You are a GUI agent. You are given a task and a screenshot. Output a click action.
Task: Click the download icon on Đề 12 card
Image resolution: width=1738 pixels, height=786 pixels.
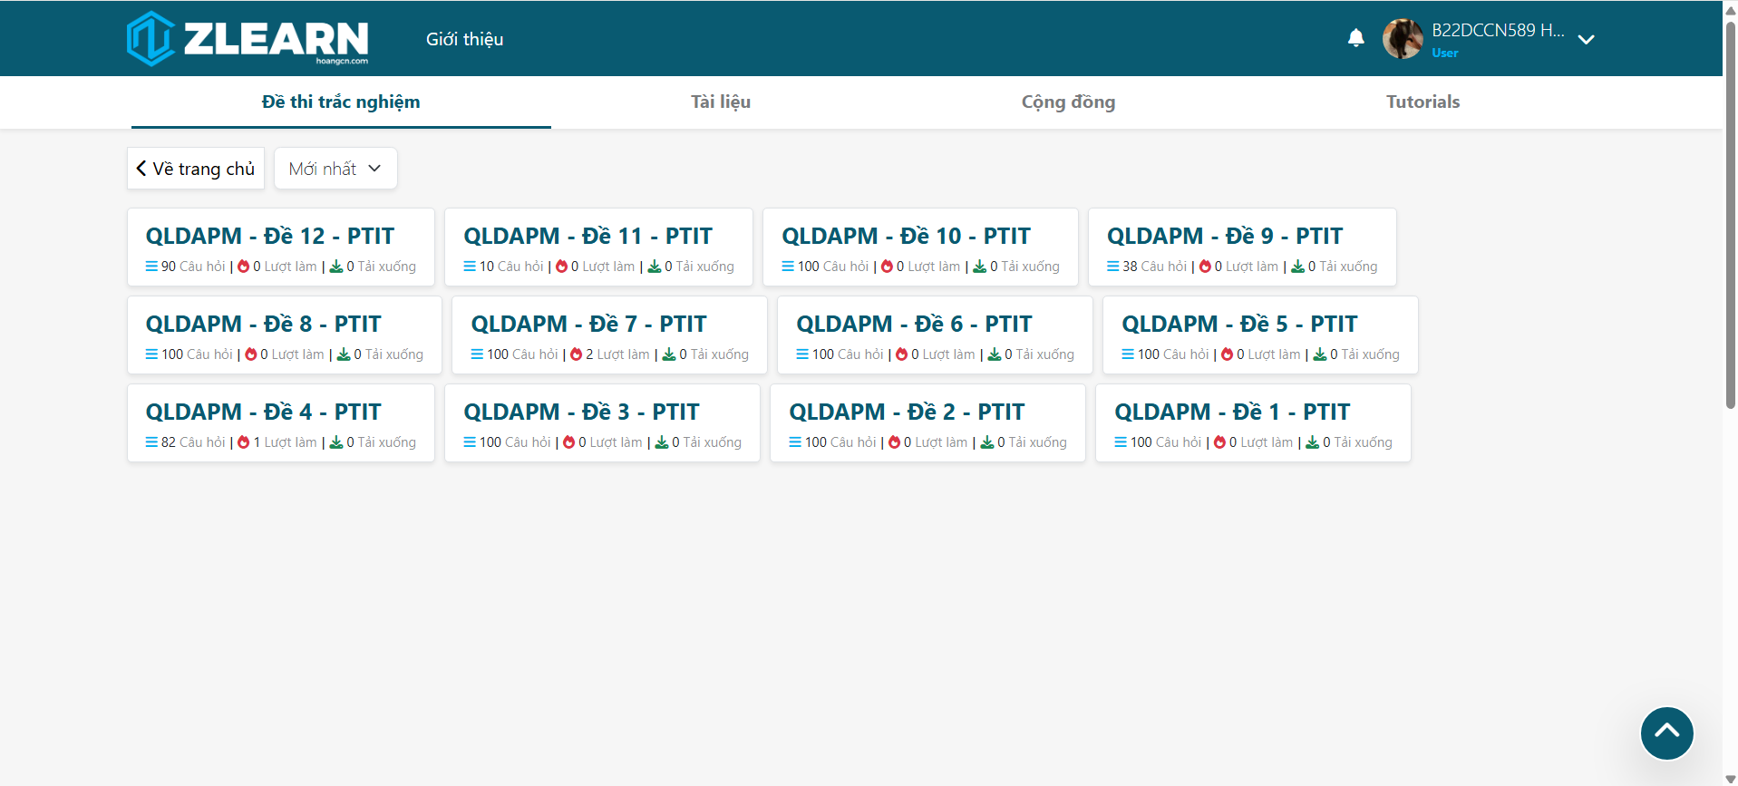336,267
